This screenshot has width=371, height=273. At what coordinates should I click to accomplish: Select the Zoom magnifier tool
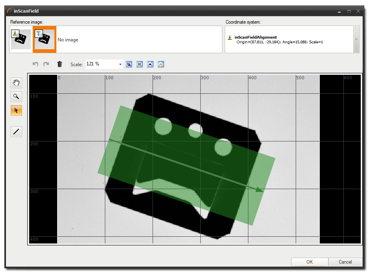tap(16, 97)
